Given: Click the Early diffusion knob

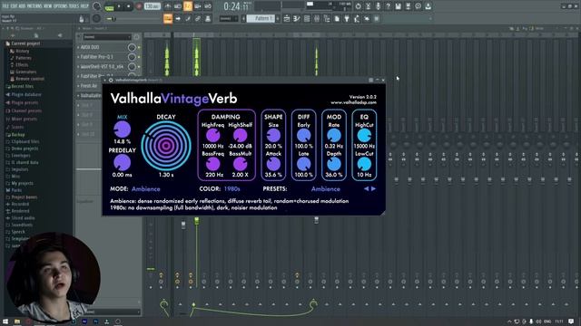Looking at the screenshot, I should pyautogui.click(x=303, y=136).
